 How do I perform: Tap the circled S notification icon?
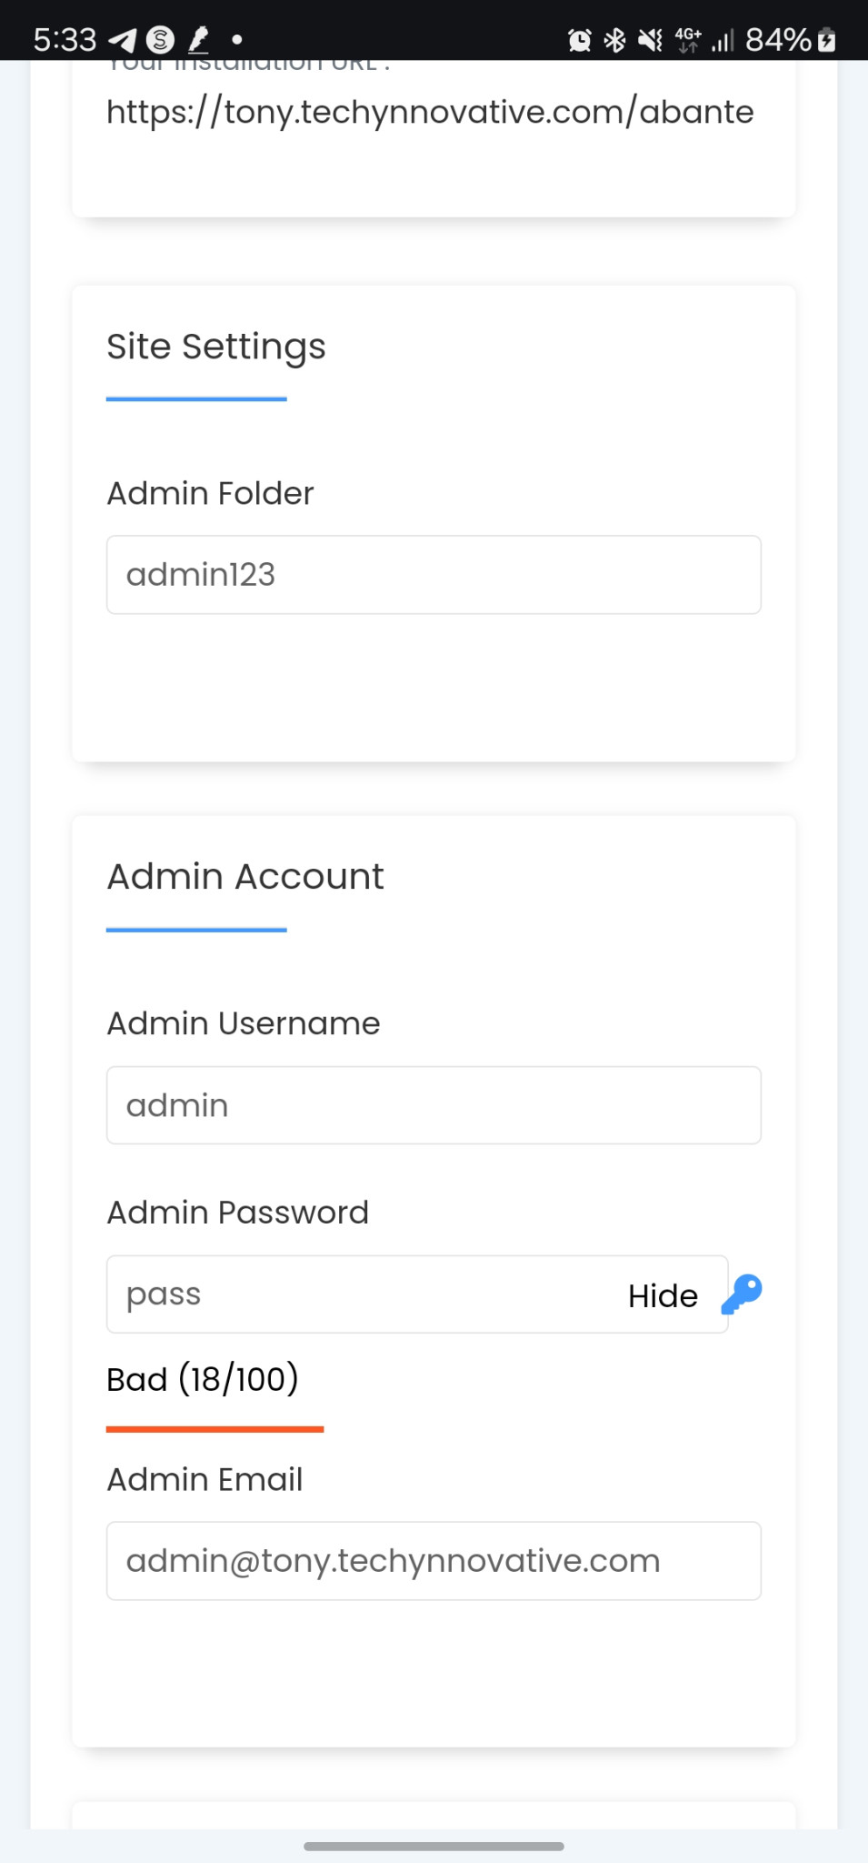pyautogui.click(x=160, y=40)
